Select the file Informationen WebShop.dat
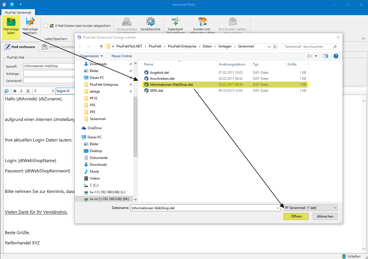Viewport: 368px width, 259px height. coord(225,85)
